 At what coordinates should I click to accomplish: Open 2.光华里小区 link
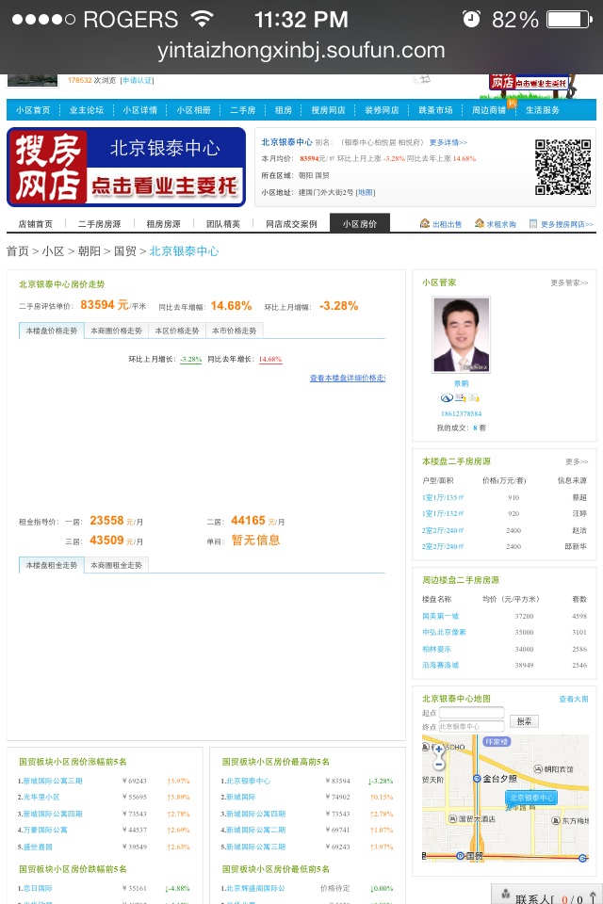point(39,798)
